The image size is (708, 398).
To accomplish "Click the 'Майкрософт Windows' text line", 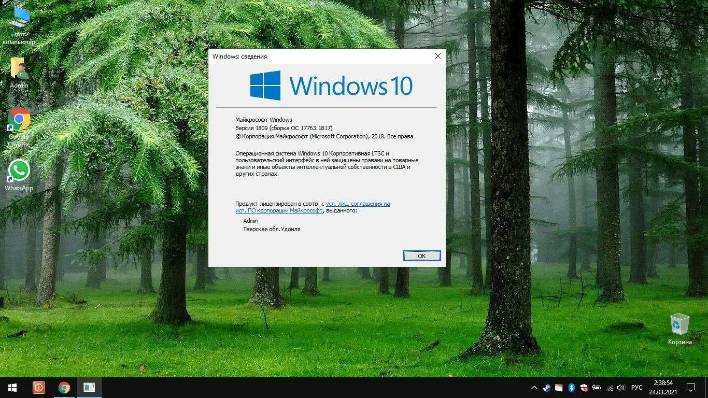I will (x=264, y=120).
